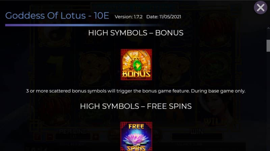Click the Free Spins lotus symbol

tap(136, 137)
